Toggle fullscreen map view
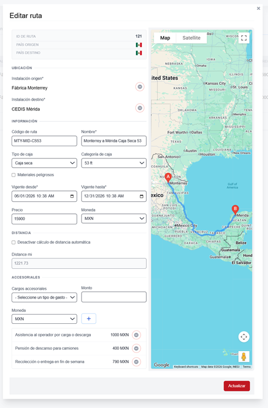268x408 pixels. click(244, 38)
